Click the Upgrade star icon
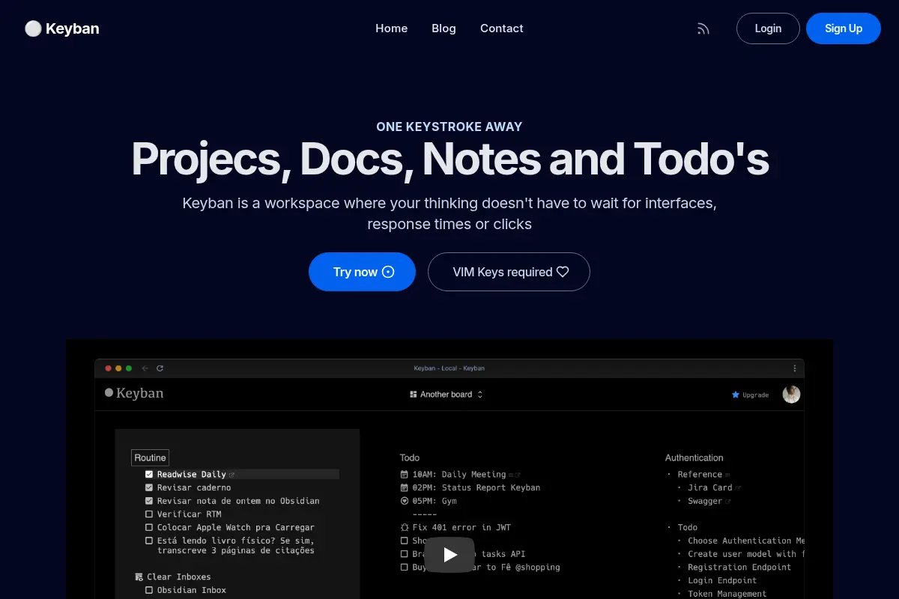899x599 pixels. point(736,395)
